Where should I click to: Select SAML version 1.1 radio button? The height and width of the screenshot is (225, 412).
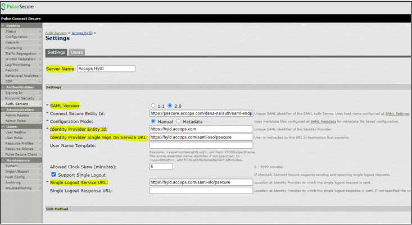pyautogui.click(x=153, y=105)
